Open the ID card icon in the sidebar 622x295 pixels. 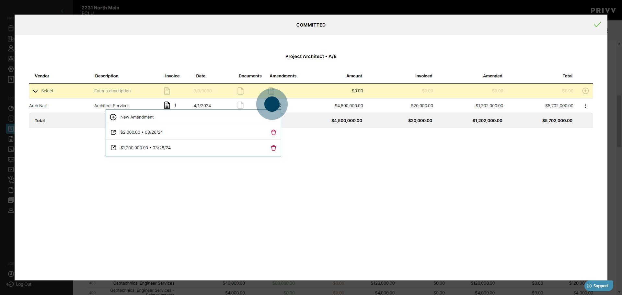[x=11, y=59]
